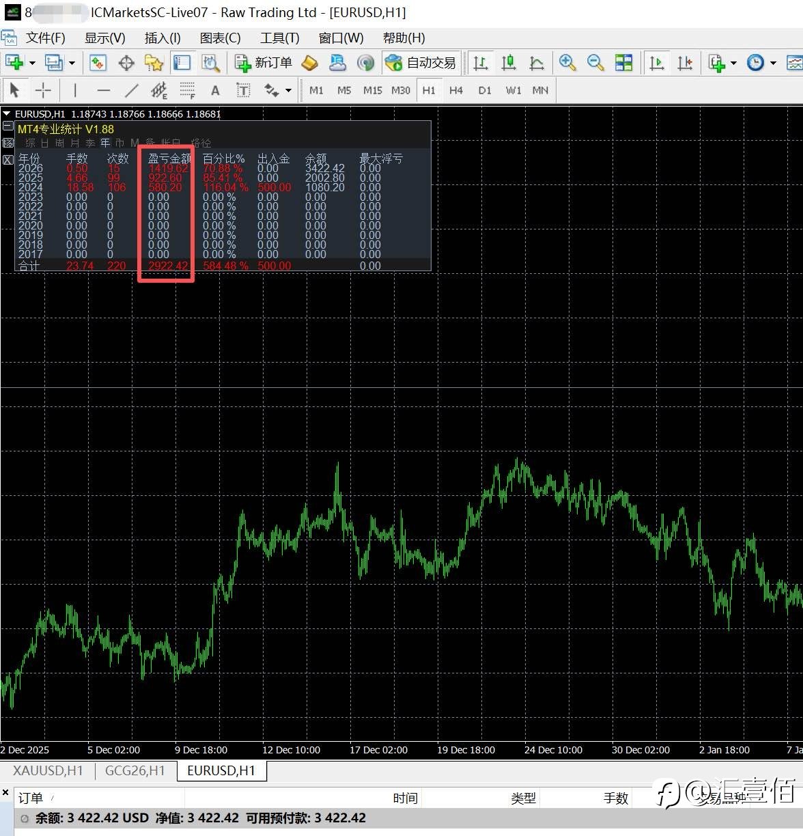Viewport: 803px width, 836px height.
Task: Select the 周 tab in statistics panel
Action: point(59,143)
